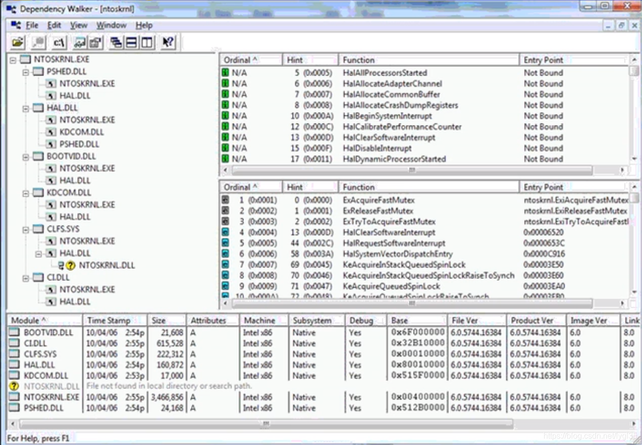Click the module icon of KDCOM.DLL under HAL.DLL in tree
642x445 pixels.
pos(51,132)
